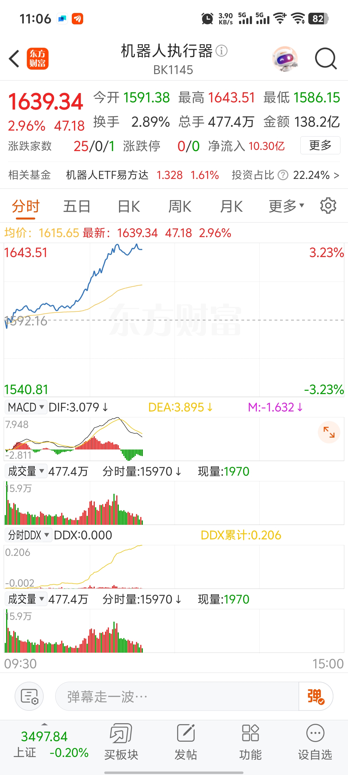Click the 更多 button in stats
Image resolution: width=348 pixels, height=775 pixels.
tap(320, 145)
